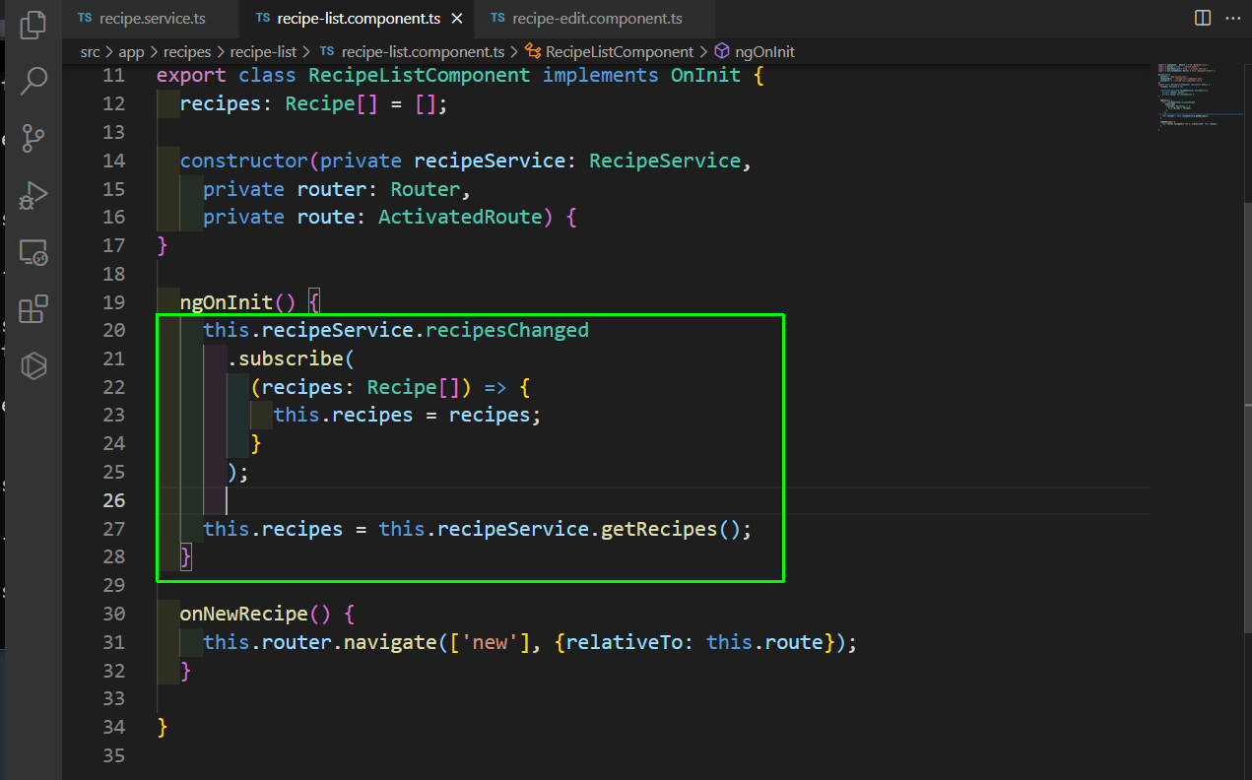The image size is (1252, 780).
Task: Open the editor More Actions menu
Action: [x=1233, y=18]
